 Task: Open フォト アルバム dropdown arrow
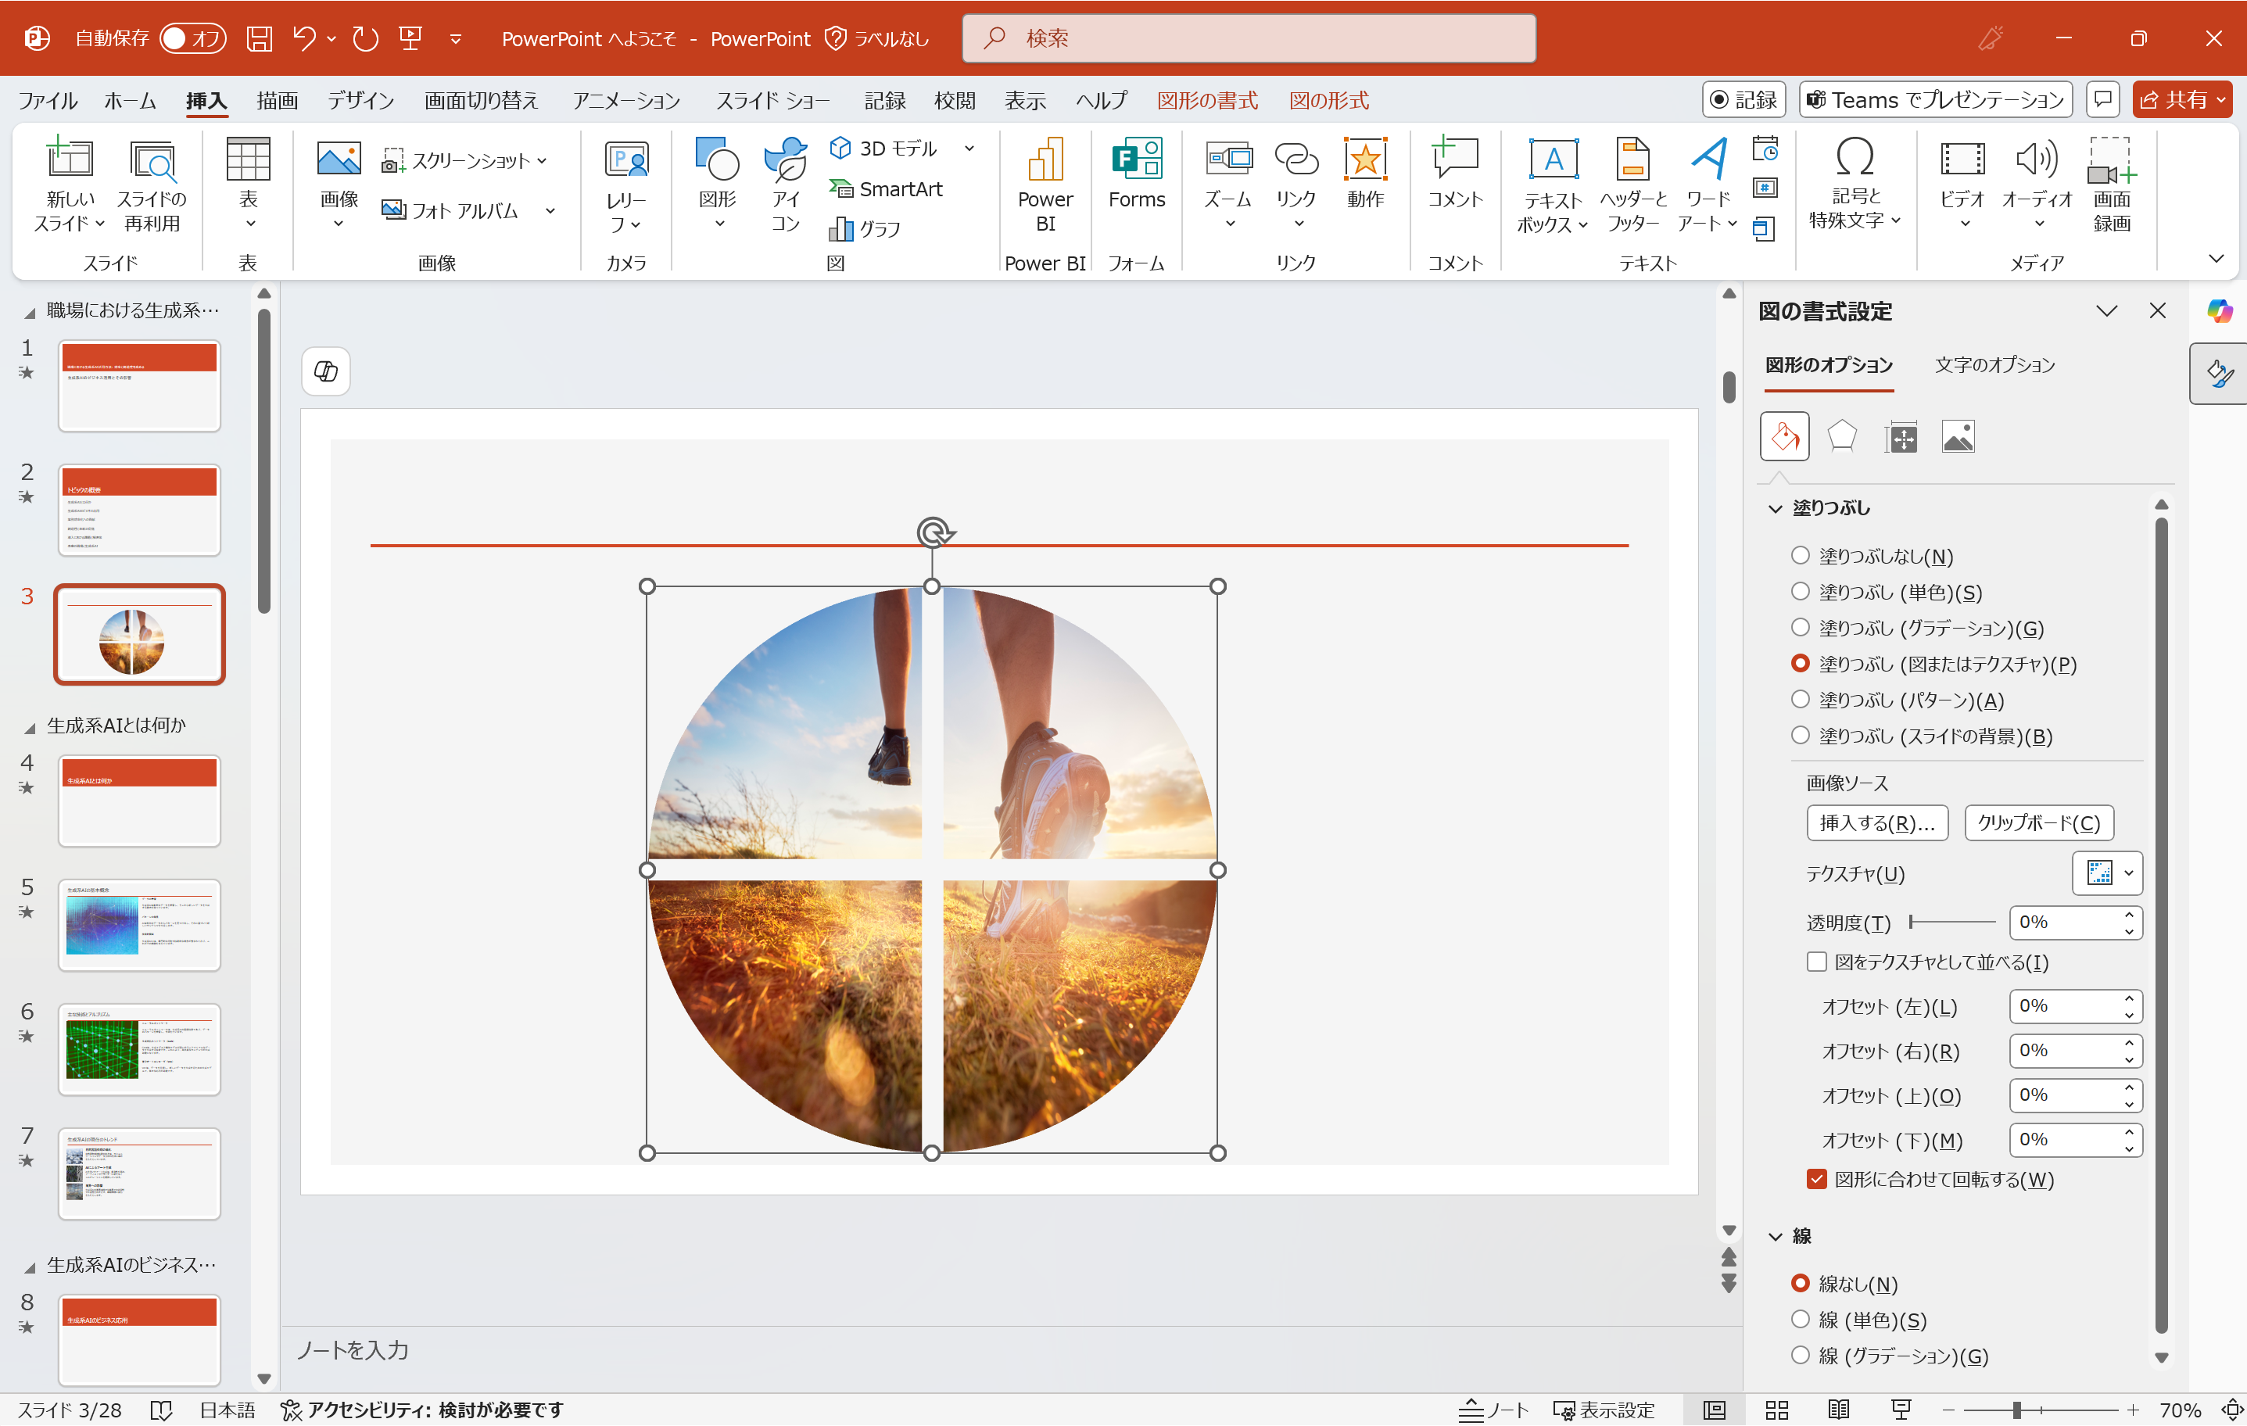pyautogui.click(x=550, y=211)
